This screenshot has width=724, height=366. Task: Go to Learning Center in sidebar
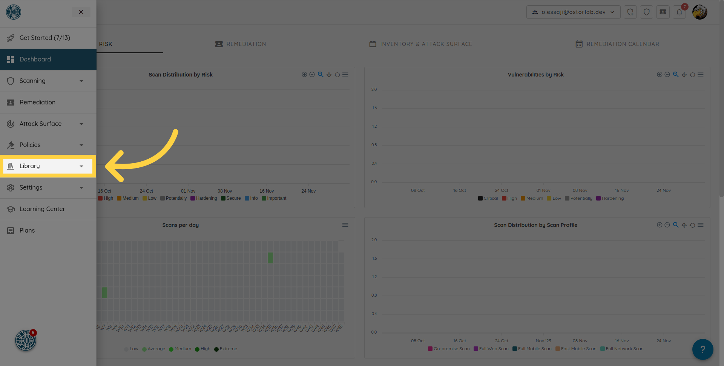(42, 209)
